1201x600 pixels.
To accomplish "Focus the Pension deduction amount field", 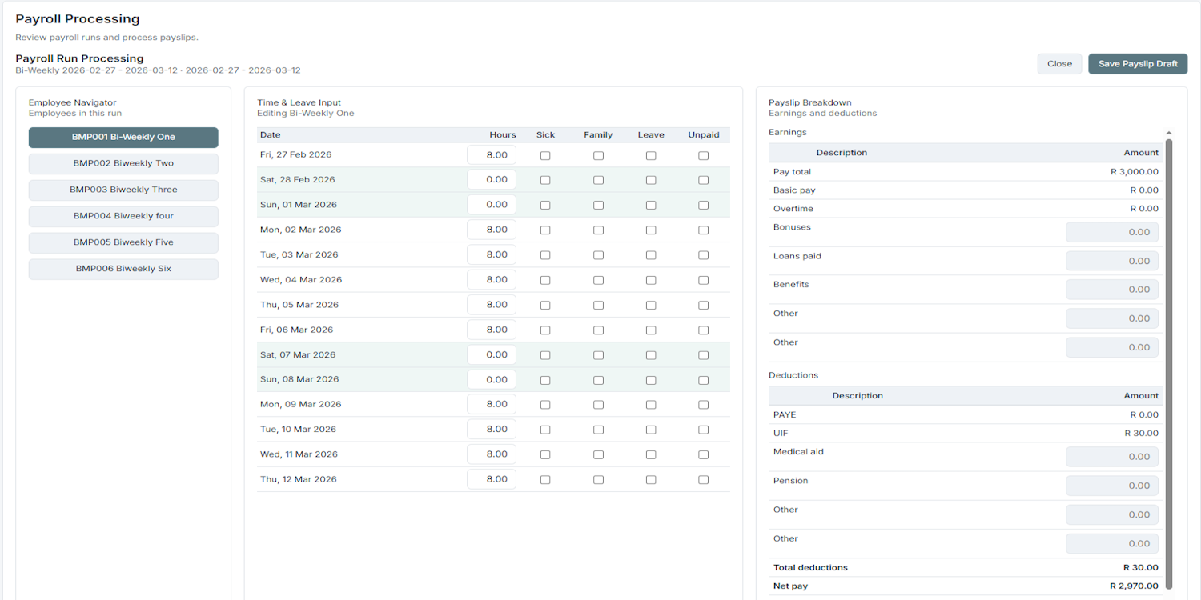I will 1112,486.
